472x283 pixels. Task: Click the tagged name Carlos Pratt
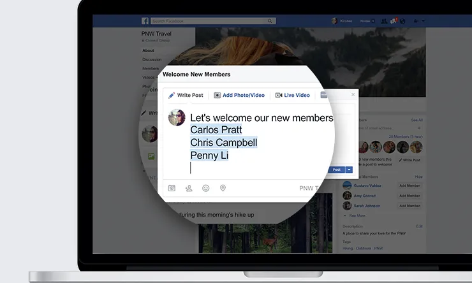[x=216, y=129]
